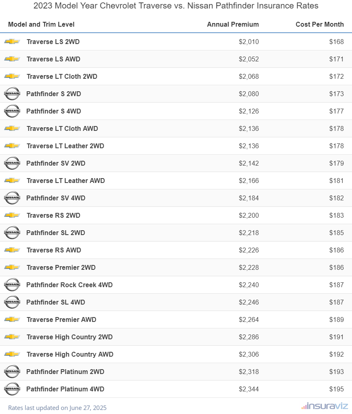Click the $2,240 annual premium for Pathfinder Rock Creek
Screen dimensions: 352x414
pyautogui.click(x=248, y=285)
